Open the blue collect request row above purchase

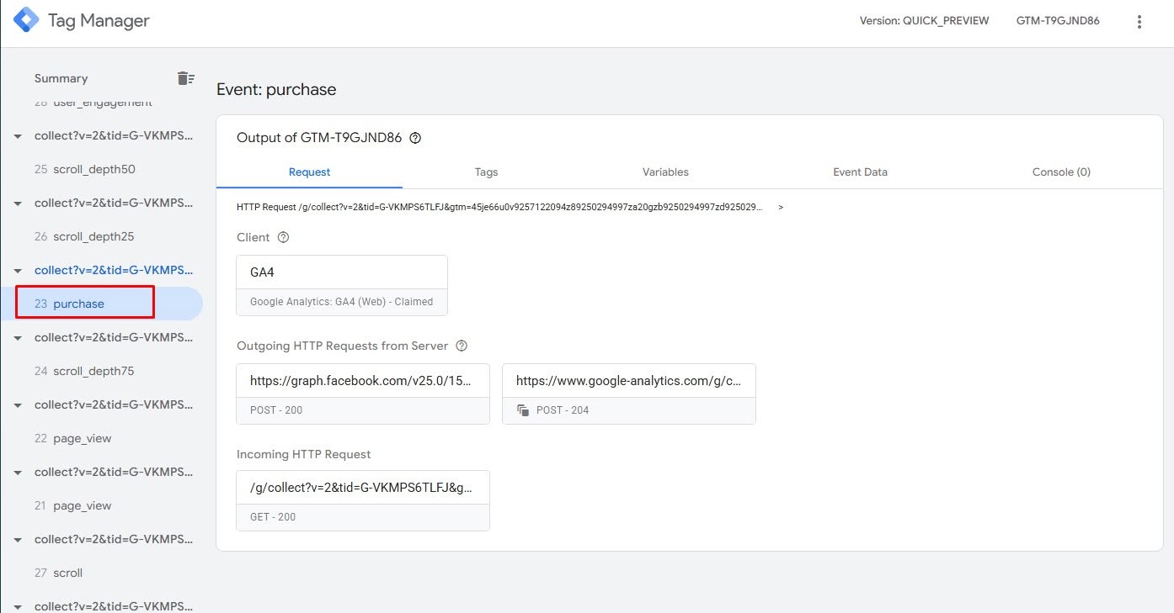tap(113, 270)
